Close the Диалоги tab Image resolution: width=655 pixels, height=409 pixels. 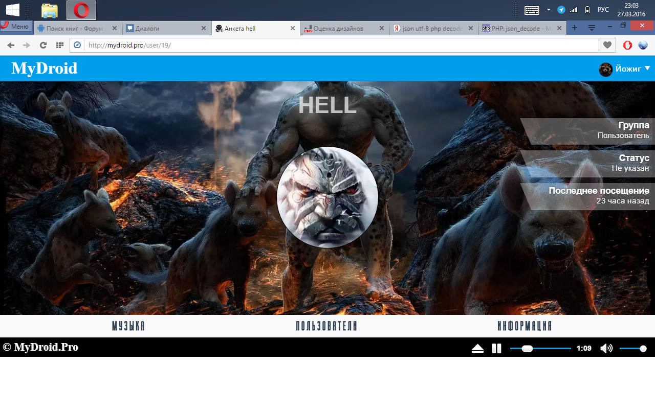pyautogui.click(x=204, y=29)
